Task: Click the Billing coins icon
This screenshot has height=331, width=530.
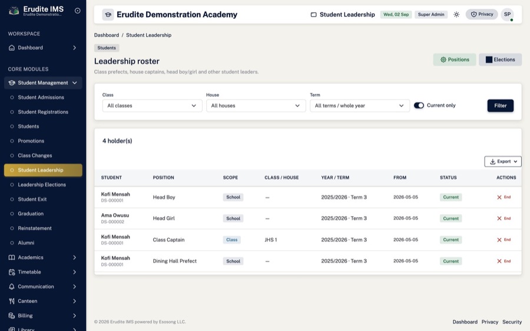Action: click(x=12, y=316)
